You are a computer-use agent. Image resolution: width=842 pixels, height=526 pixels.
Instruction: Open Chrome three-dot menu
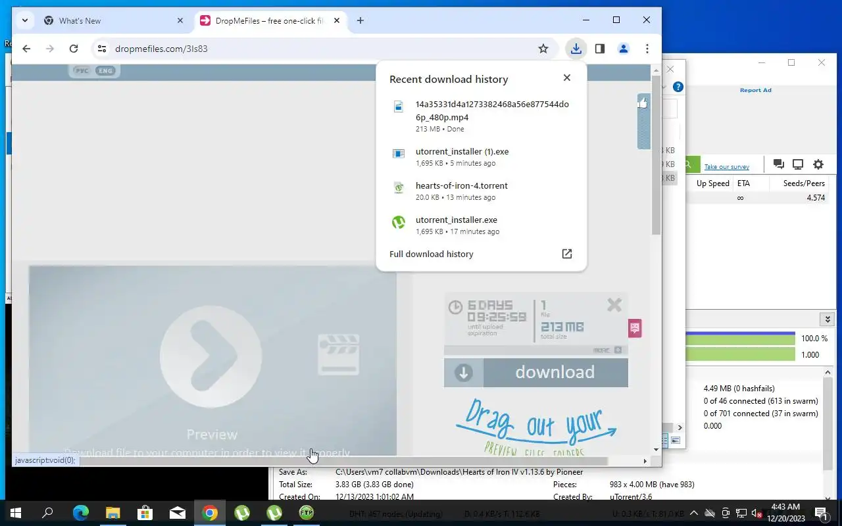[x=647, y=49]
